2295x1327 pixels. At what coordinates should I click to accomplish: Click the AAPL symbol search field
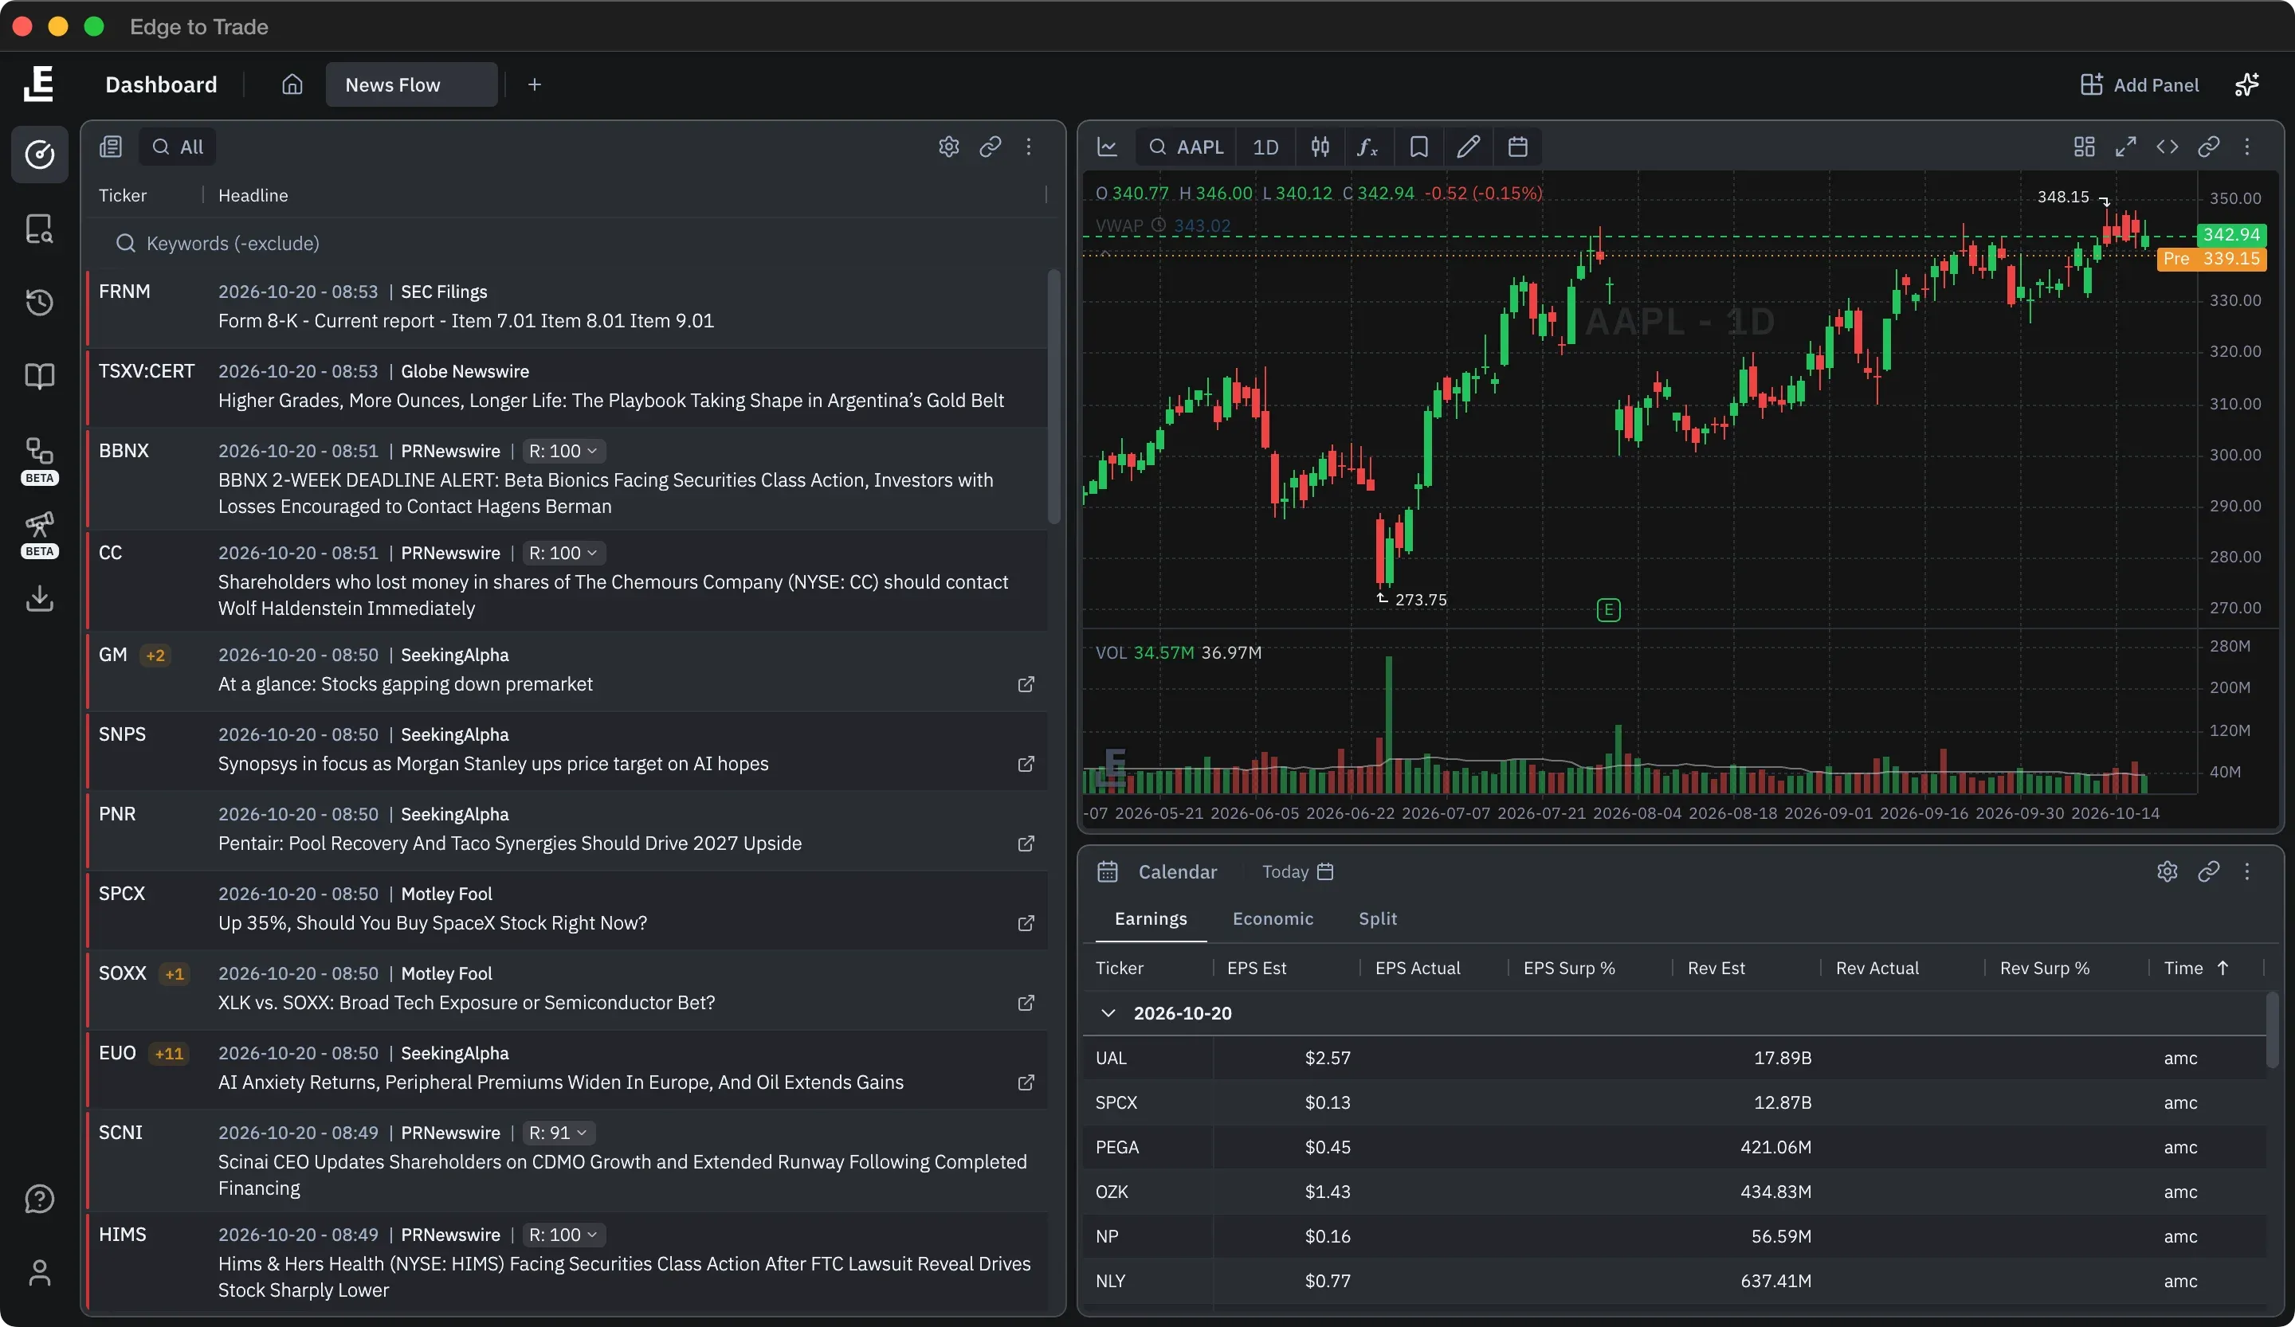[x=1186, y=147]
